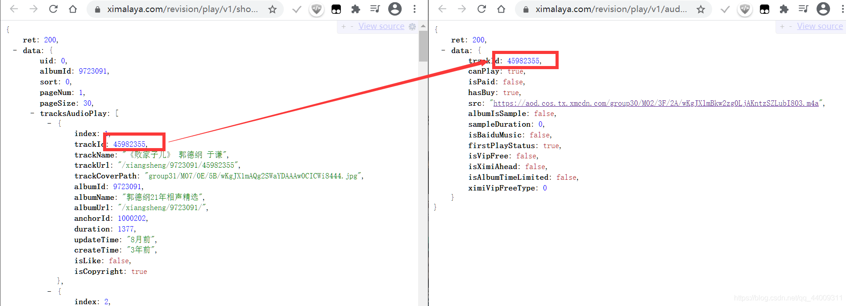Select the pageSize value 30
This screenshot has width=846, height=306.
(x=87, y=103)
